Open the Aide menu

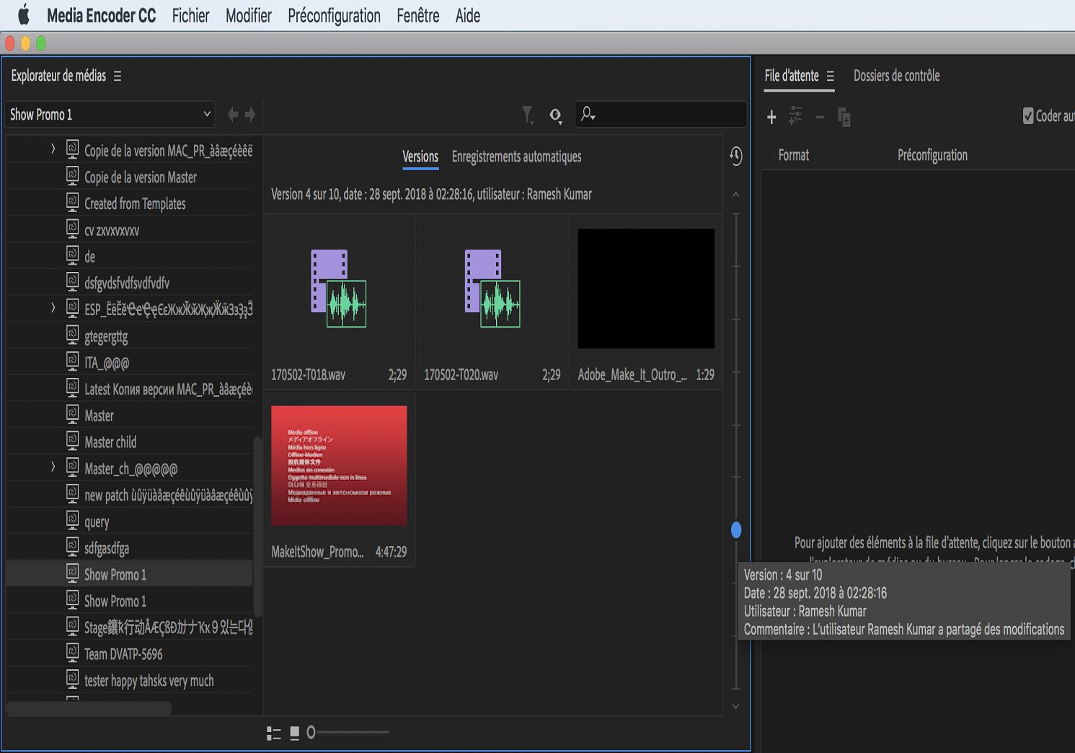coord(468,16)
